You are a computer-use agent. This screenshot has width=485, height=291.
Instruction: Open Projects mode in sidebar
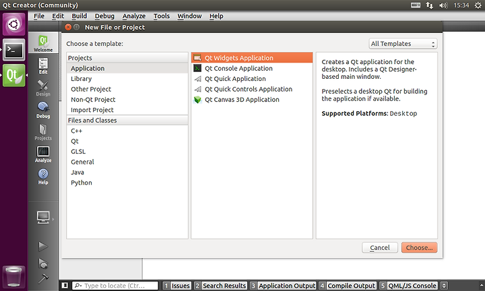tap(43, 132)
